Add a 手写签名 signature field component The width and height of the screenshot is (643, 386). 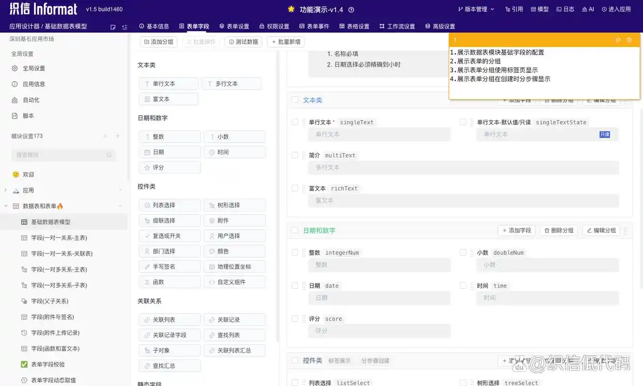click(x=169, y=265)
